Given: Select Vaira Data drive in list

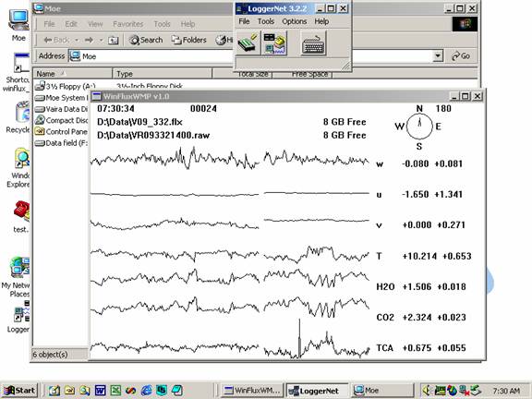Looking at the screenshot, I should pyautogui.click(x=61, y=109).
